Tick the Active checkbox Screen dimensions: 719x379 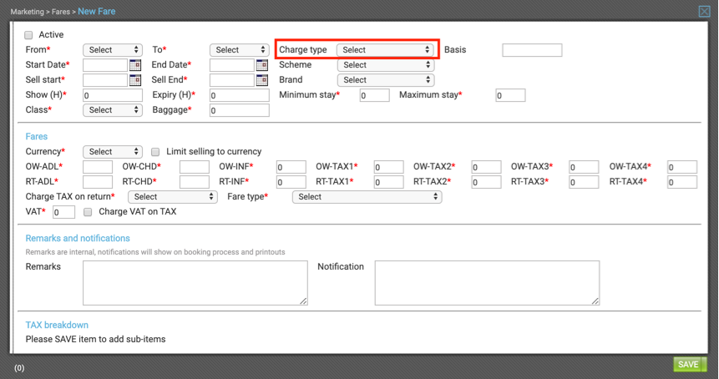click(x=28, y=35)
